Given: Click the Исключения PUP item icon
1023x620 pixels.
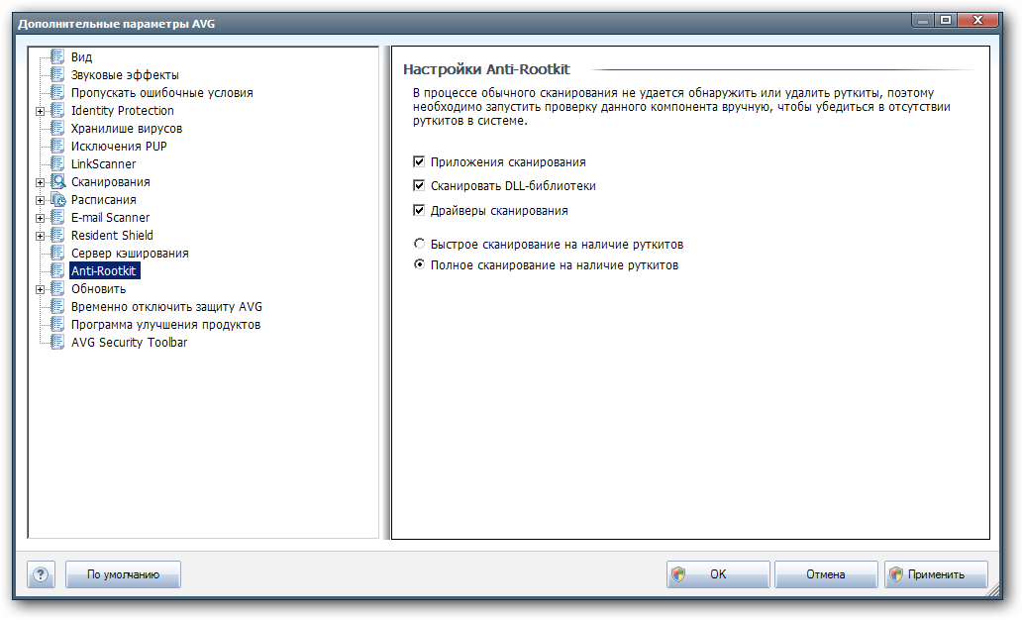Looking at the screenshot, I should (57, 146).
